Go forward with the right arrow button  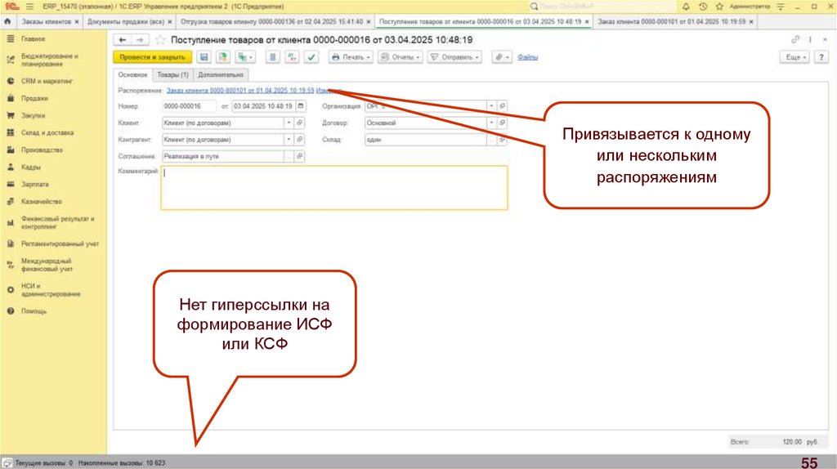[x=140, y=40]
